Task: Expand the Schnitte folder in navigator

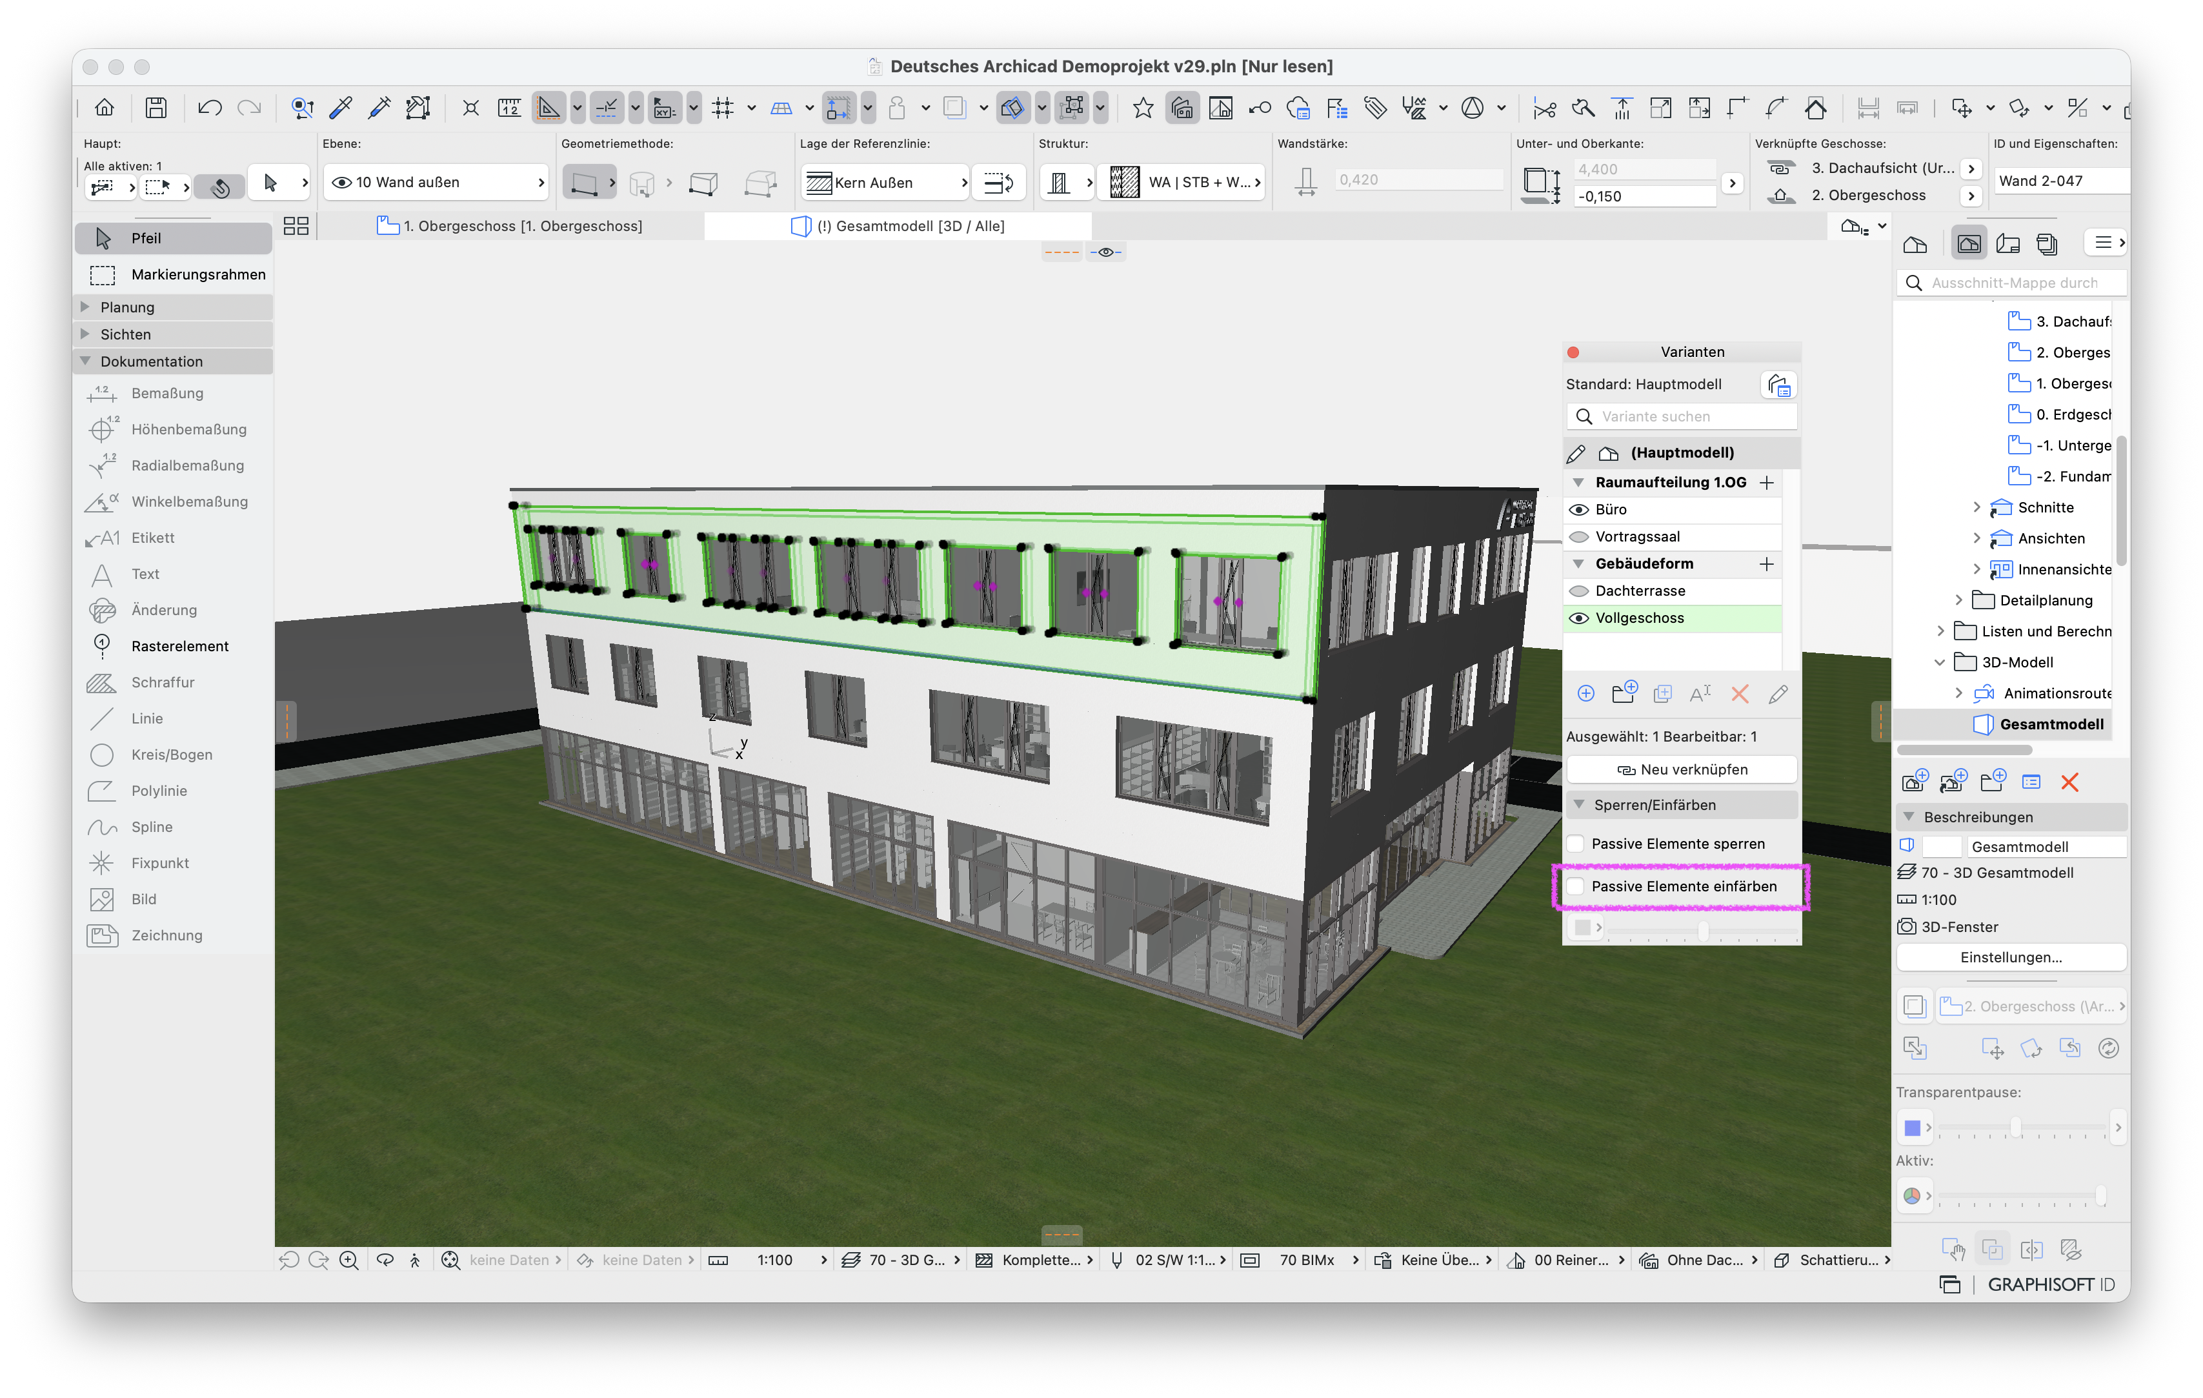Action: [1976, 508]
